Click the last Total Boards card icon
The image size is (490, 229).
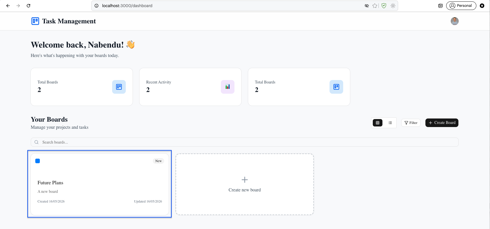[x=336, y=87]
